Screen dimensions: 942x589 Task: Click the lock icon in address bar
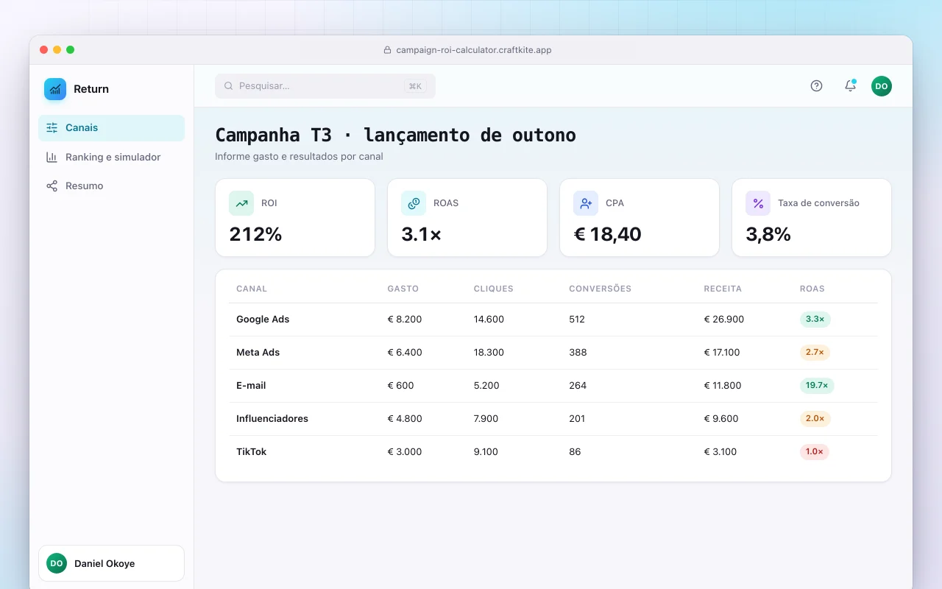pos(388,50)
